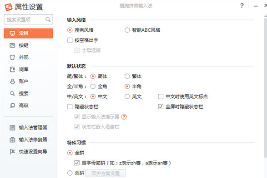Click the list icon beside 输入法管理器
The height and width of the screenshot is (178, 267).
pyautogui.click(x=12, y=127)
